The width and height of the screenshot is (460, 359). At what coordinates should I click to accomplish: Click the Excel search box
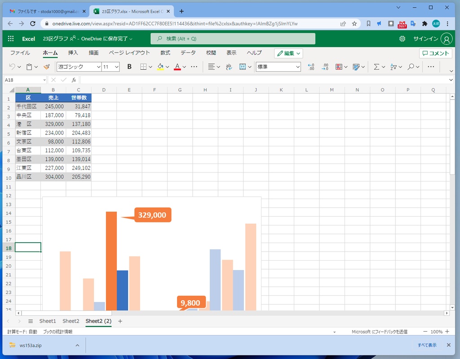tap(233, 39)
